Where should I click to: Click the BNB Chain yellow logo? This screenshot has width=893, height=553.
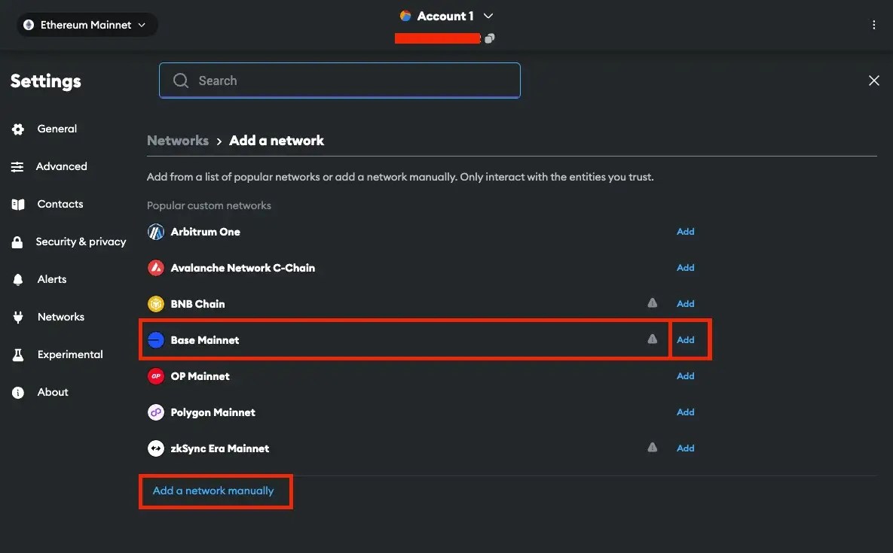[x=155, y=303]
